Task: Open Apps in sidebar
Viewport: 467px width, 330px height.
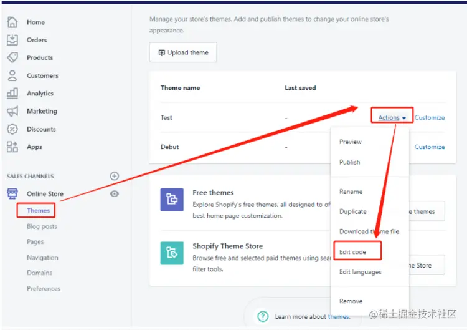Action: [34, 147]
